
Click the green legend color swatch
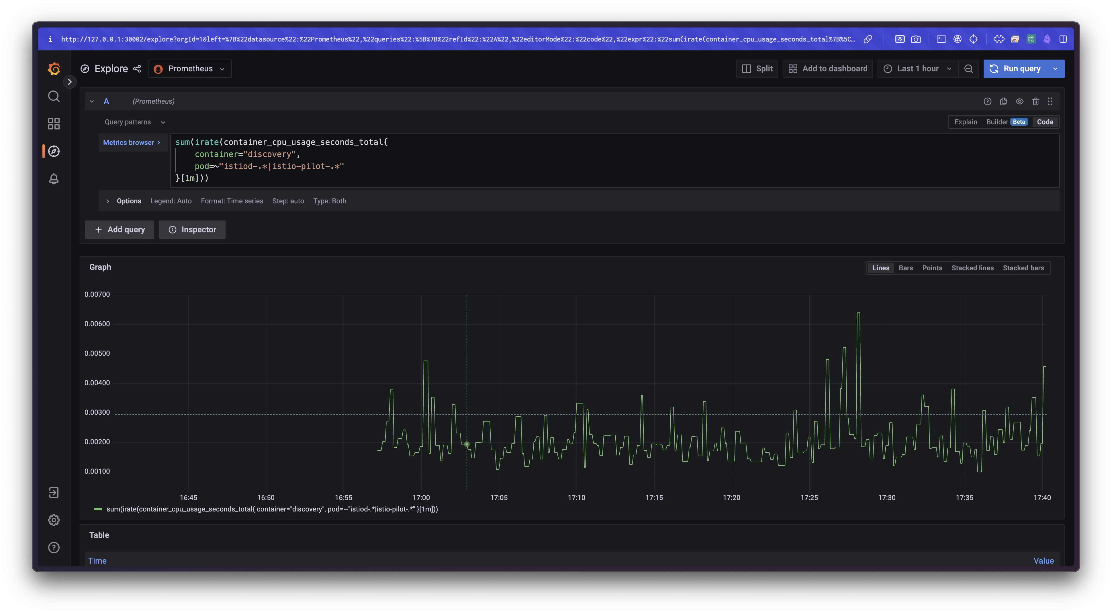[x=98, y=509]
